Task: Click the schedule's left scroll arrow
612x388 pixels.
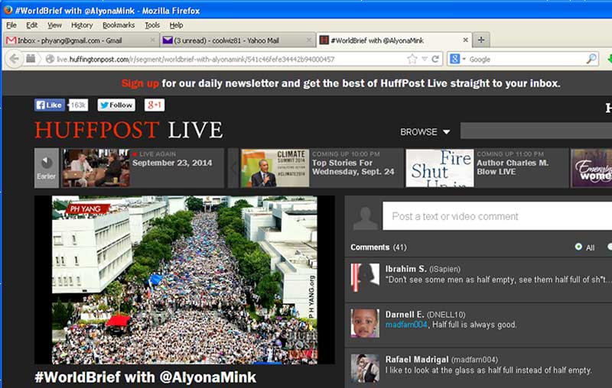Action: pos(233,168)
